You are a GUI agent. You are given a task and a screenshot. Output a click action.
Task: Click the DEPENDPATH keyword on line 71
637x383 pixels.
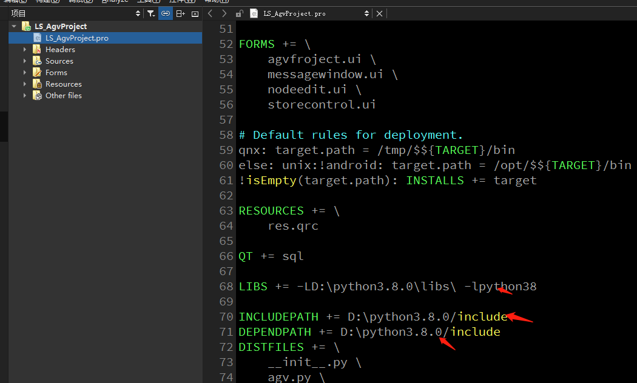point(275,332)
